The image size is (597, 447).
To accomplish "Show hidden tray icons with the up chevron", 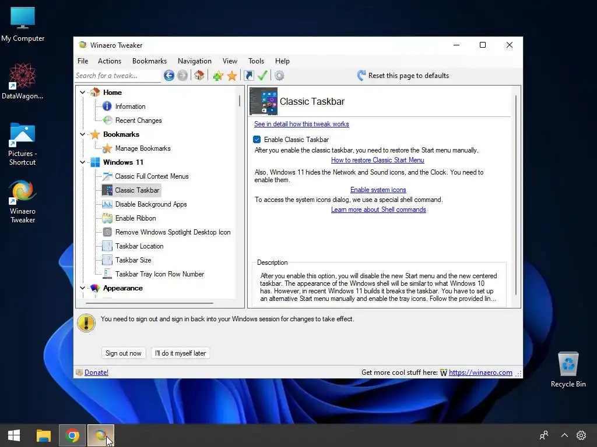I will 564,435.
